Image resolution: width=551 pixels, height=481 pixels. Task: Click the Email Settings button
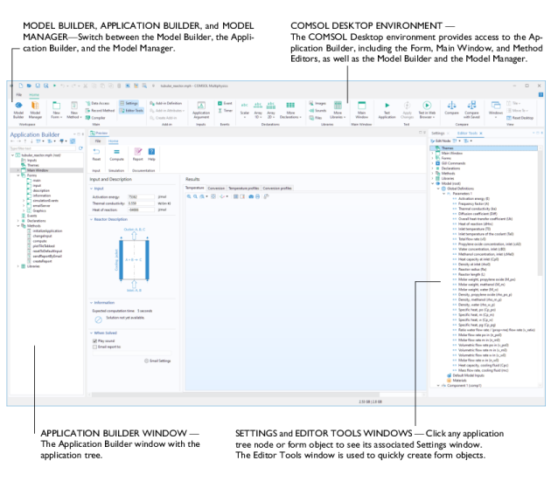(159, 361)
